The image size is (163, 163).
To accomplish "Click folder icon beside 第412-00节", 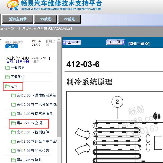I will [13, 95].
